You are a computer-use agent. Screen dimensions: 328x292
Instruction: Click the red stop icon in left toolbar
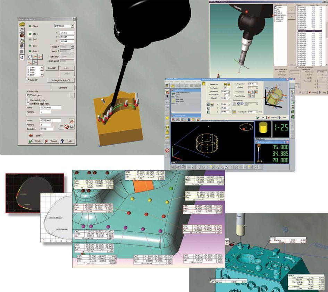(168, 150)
